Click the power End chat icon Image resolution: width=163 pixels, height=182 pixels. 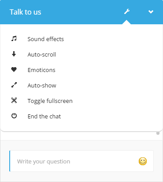click(x=14, y=116)
